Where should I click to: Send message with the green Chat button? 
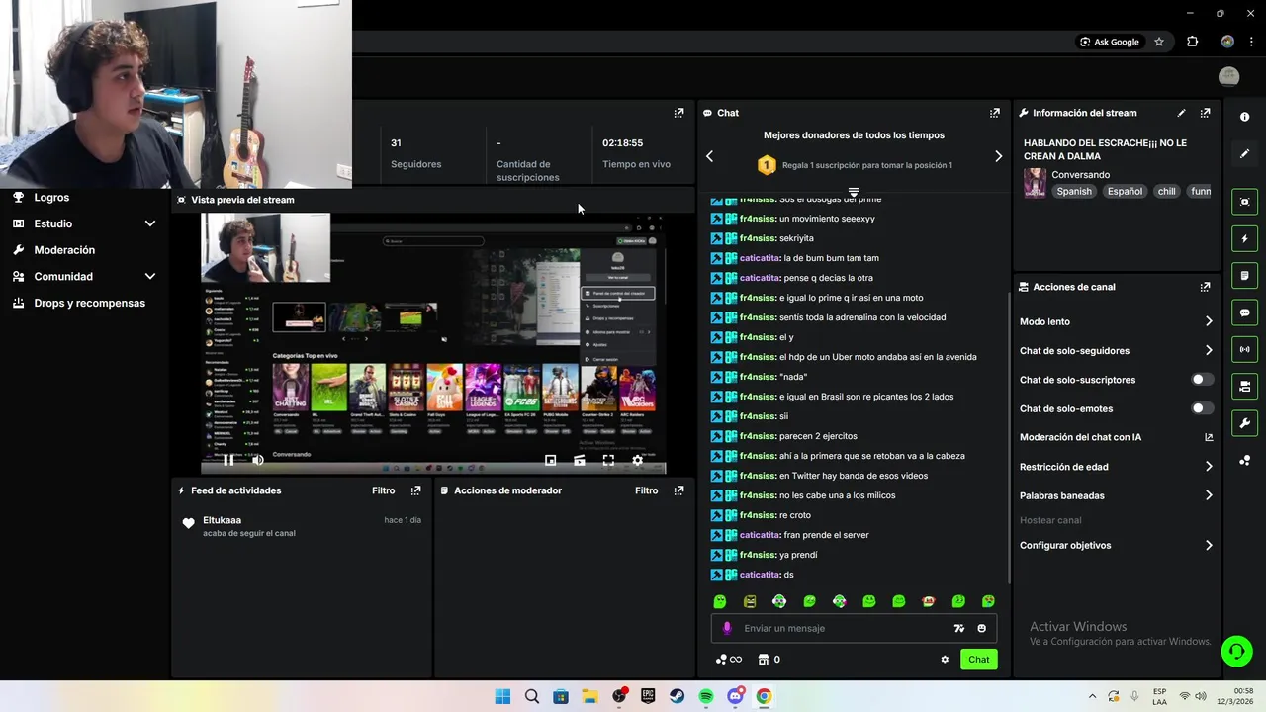point(978,660)
